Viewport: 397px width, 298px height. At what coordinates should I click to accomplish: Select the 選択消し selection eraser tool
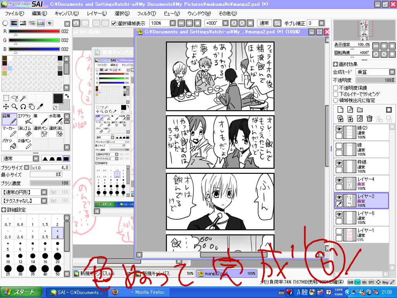tap(56, 132)
